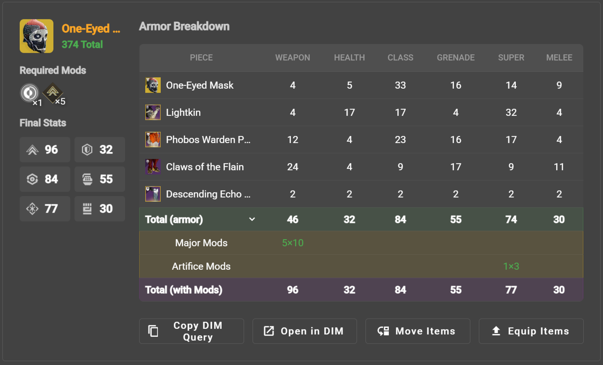Screen dimensions: 603x365
Task: Click the Lightkin armor piece icon
Action: click(153, 113)
